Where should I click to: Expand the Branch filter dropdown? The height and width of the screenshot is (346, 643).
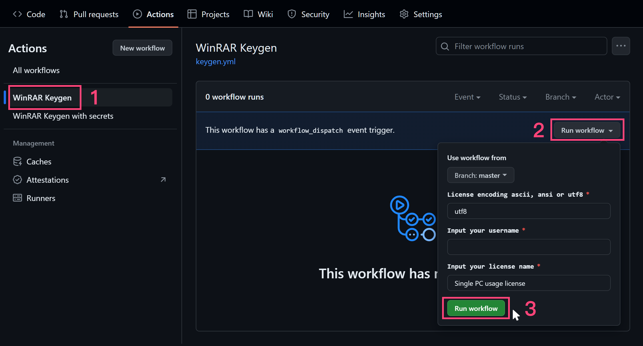point(560,97)
